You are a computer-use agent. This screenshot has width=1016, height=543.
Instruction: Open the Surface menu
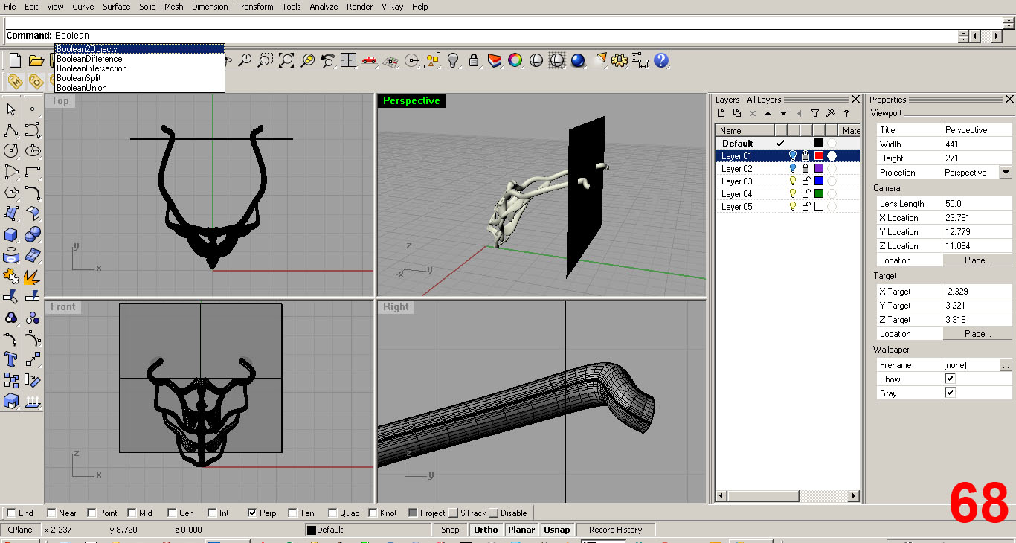(116, 7)
